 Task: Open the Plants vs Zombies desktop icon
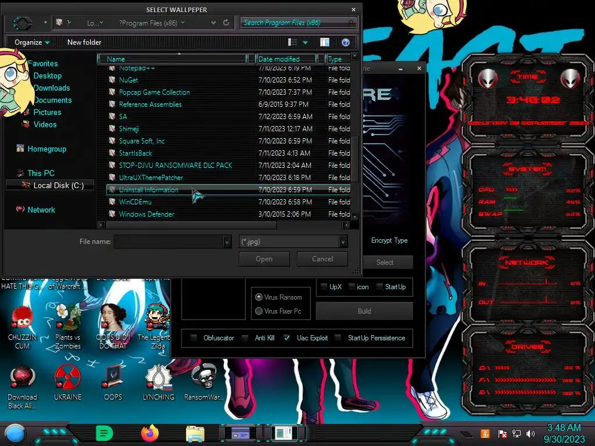pyautogui.click(x=67, y=328)
